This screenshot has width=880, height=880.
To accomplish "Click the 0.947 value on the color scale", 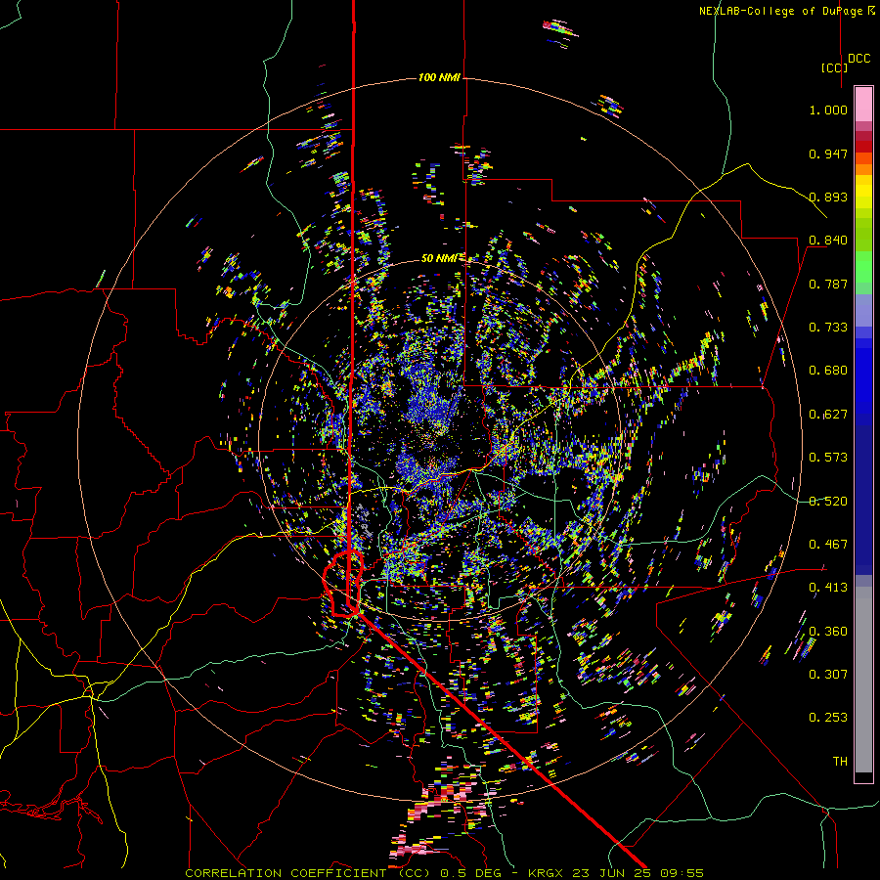I will (828, 154).
